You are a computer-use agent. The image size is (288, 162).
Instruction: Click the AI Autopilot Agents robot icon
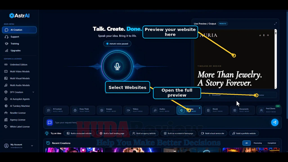6,99
